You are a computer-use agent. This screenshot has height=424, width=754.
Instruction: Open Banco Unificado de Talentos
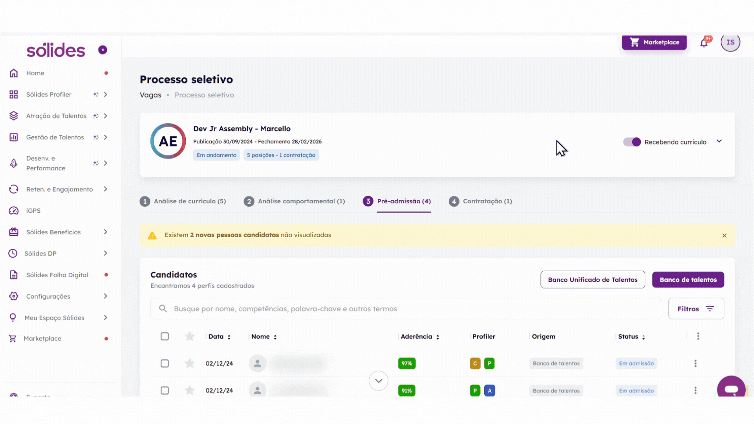click(x=593, y=280)
